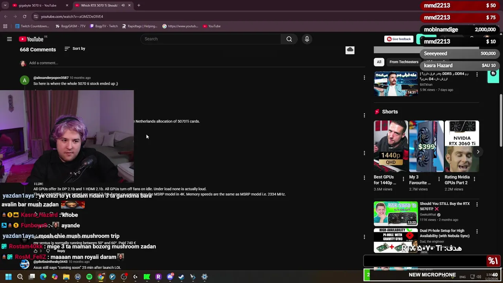This screenshot has height=283, width=503.
Task: Open Discord from taskbar
Action: click(x=170, y=277)
